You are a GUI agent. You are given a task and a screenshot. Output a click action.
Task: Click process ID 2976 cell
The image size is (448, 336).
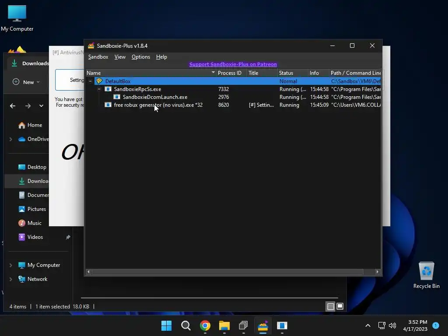[x=224, y=97]
